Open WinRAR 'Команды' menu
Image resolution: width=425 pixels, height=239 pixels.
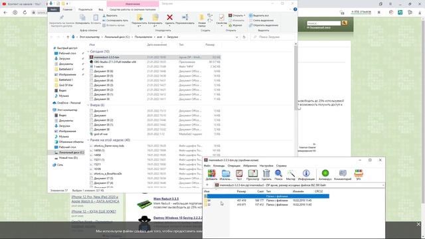click(218, 165)
